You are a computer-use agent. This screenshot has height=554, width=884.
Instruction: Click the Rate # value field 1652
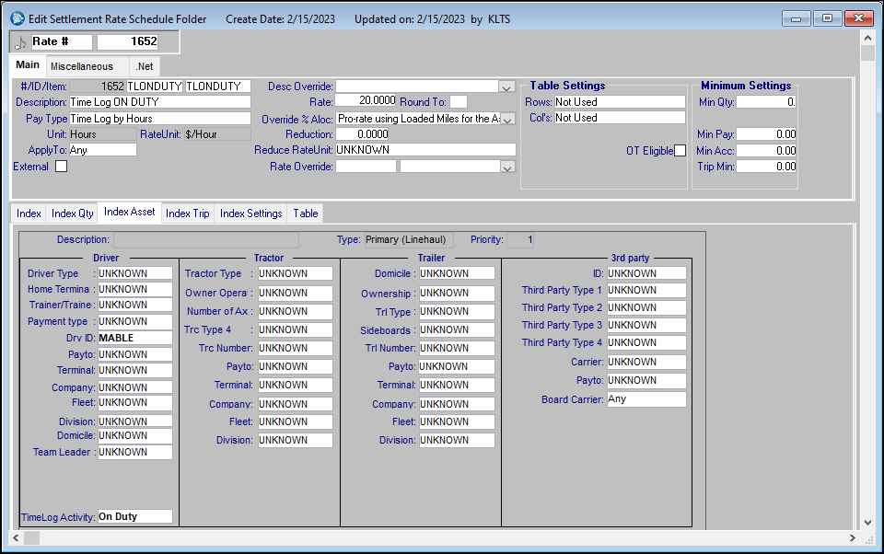click(x=128, y=41)
